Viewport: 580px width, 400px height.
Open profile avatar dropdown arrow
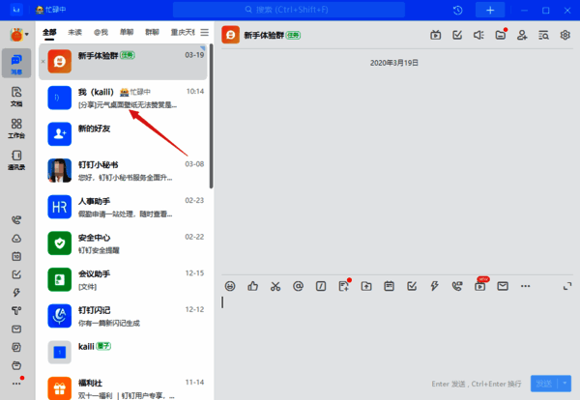pos(27,35)
